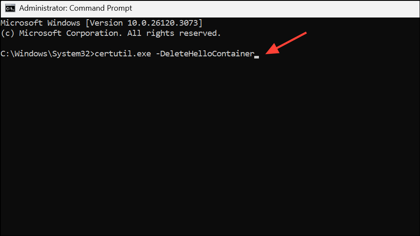
Task: Click the "[Version" word in console
Action: 104,23
